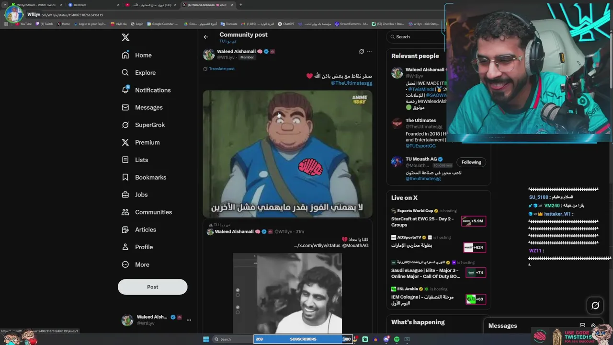Image resolution: width=613 pixels, height=345 pixels.
Task: Open Lists in the sidebar
Action: click(135, 160)
